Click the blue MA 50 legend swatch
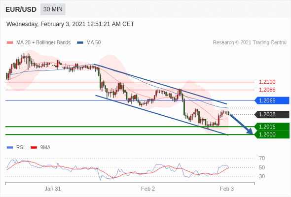The image size is (291, 197). coord(80,43)
